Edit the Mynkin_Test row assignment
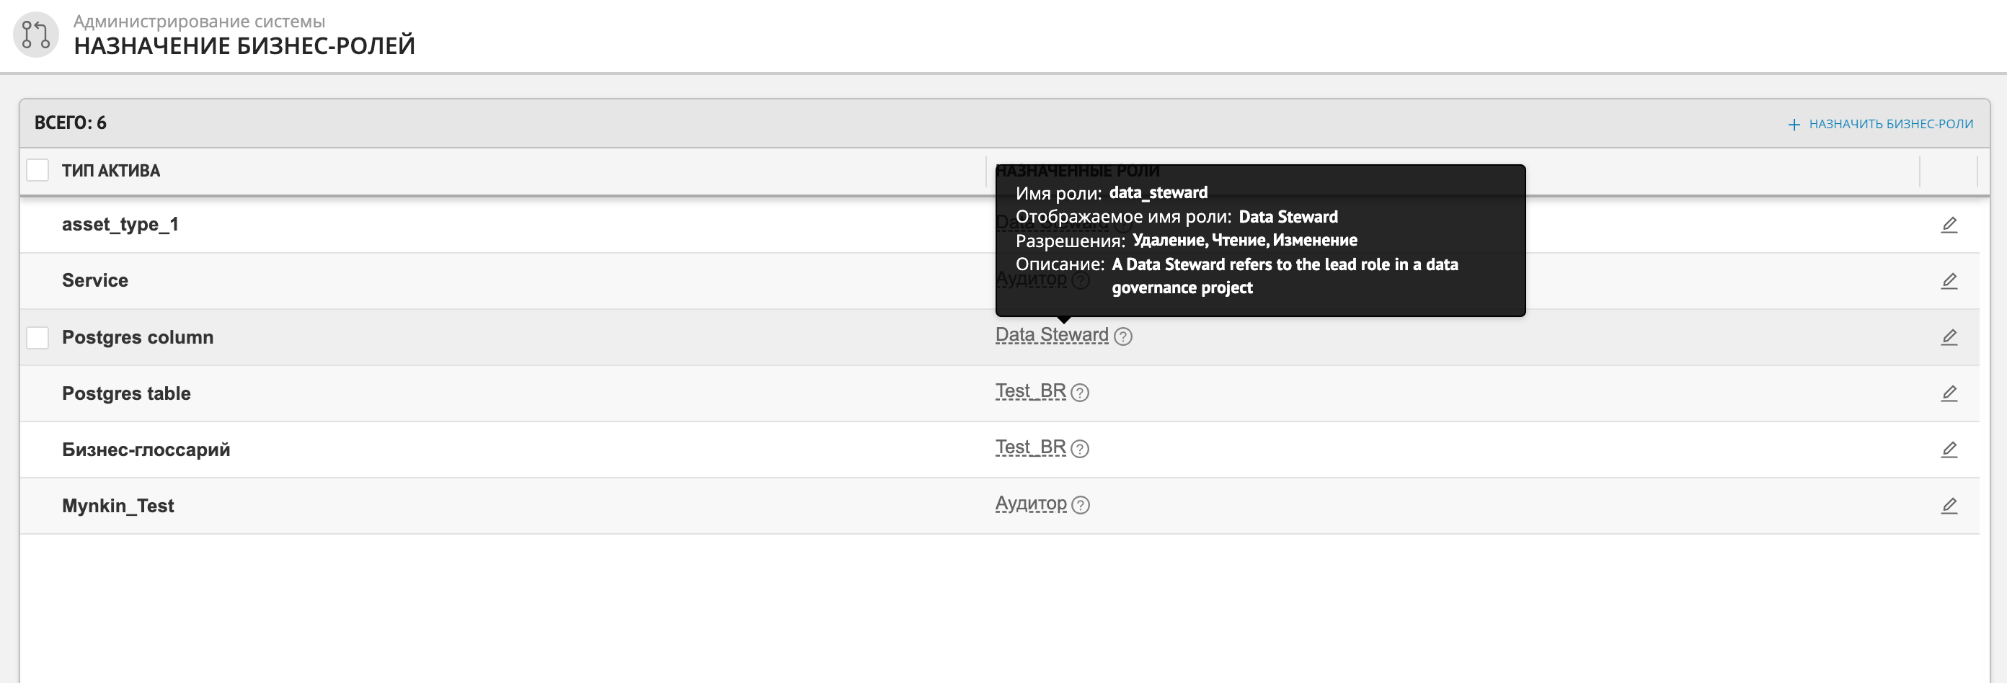Screen dimensions: 2007x683 click(1948, 506)
